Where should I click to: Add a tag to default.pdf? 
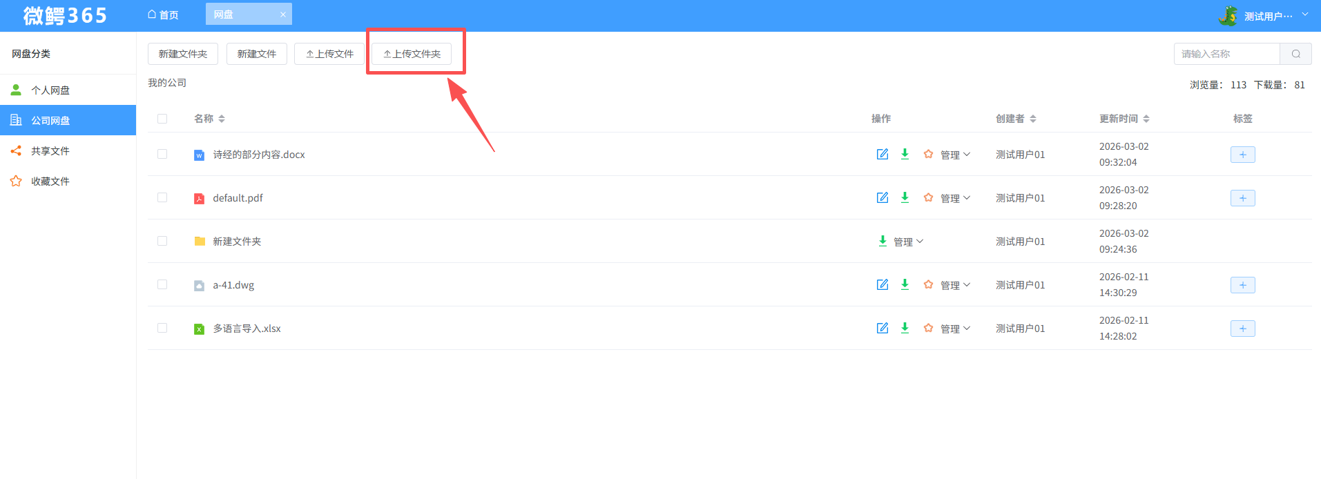(x=1242, y=198)
